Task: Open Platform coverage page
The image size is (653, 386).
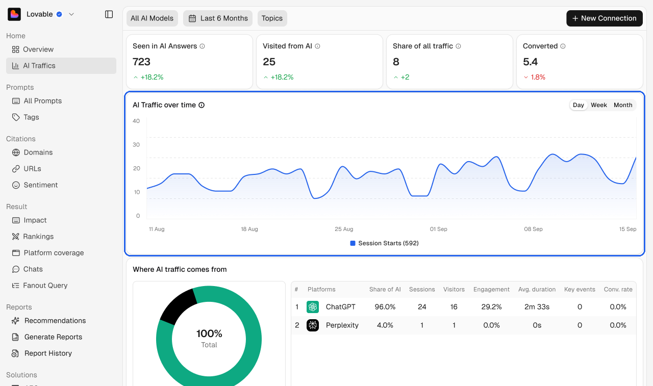Action: (61, 253)
